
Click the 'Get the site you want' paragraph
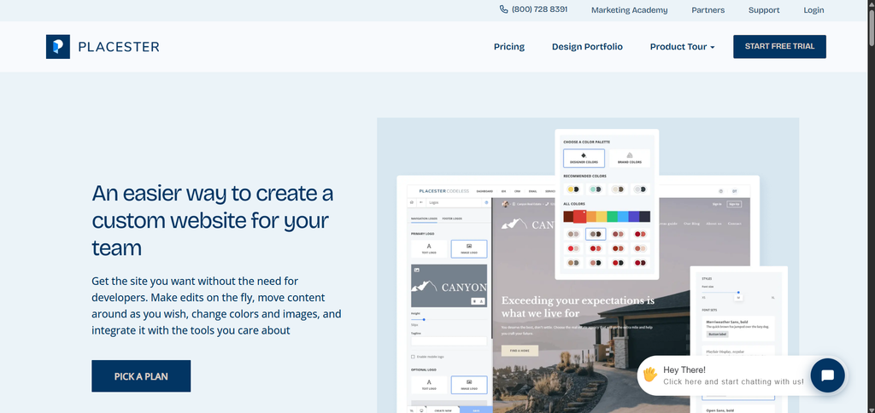pyautogui.click(x=216, y=305)
